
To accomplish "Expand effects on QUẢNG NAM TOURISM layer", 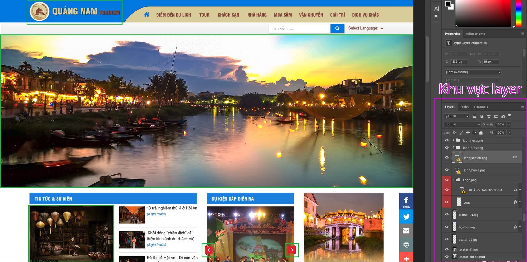I will click(x=520, y=190).
